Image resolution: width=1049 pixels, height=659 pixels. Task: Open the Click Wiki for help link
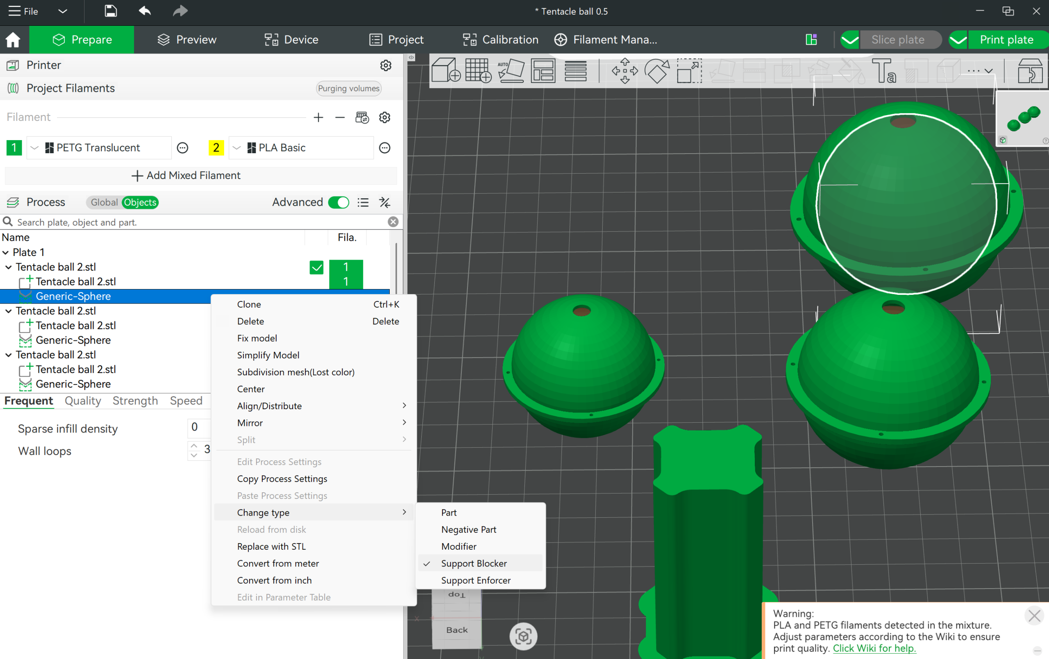(874, 648)
